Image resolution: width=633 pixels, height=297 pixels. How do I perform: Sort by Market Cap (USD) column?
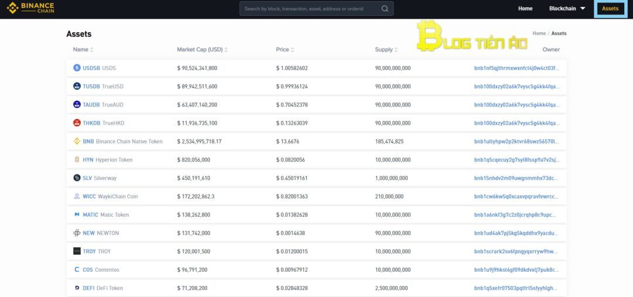point(202,50)
